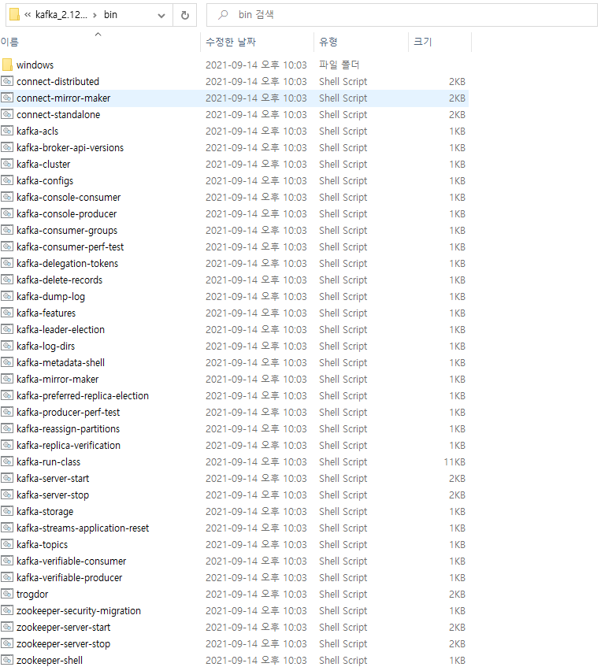
Task: Click the modified date of kafka-topics
Action: point(256,544)
